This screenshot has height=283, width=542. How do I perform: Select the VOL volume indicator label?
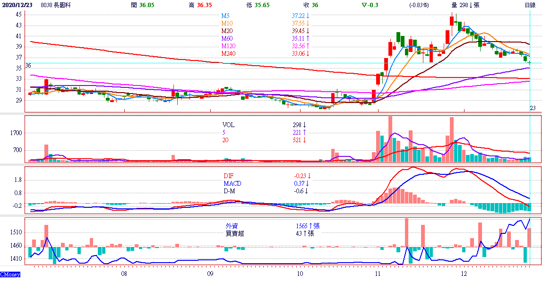pos(229,125)
